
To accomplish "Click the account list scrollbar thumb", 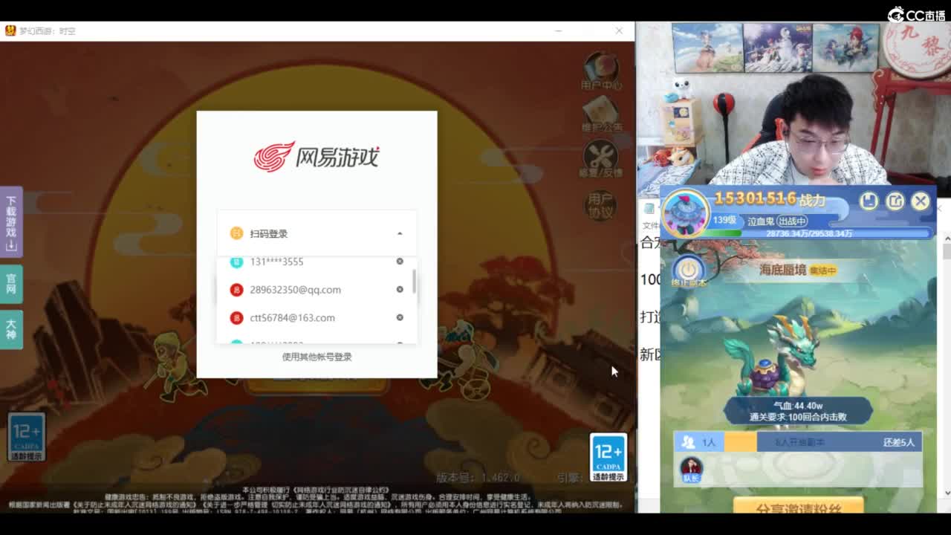I will (x=414, y=282).
